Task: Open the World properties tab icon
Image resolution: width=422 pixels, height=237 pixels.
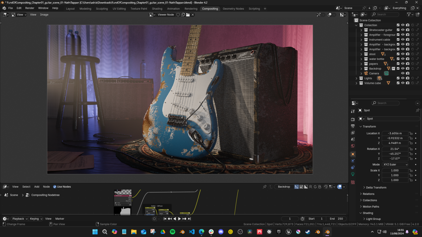Action: pos(353,146)
